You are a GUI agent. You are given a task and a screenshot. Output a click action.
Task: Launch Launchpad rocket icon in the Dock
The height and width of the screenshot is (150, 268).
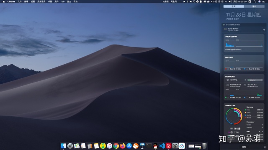70,146
